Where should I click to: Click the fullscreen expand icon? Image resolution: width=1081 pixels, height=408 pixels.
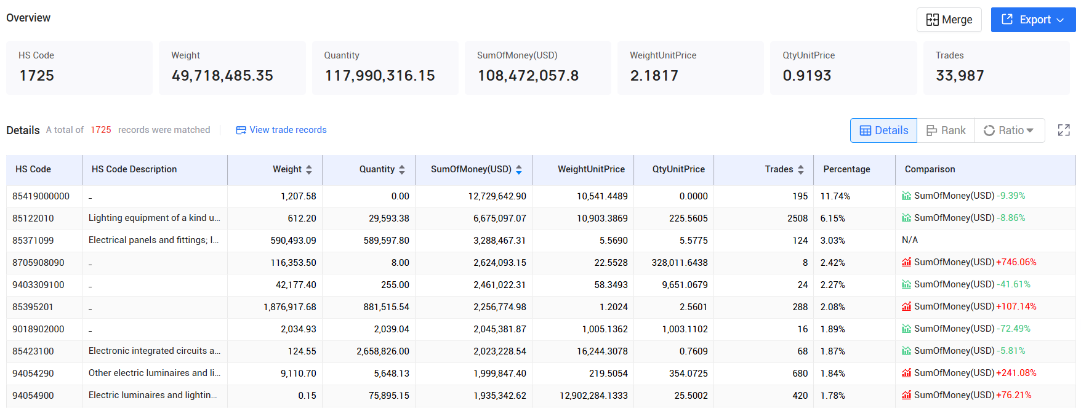(x=1064, y=130)
